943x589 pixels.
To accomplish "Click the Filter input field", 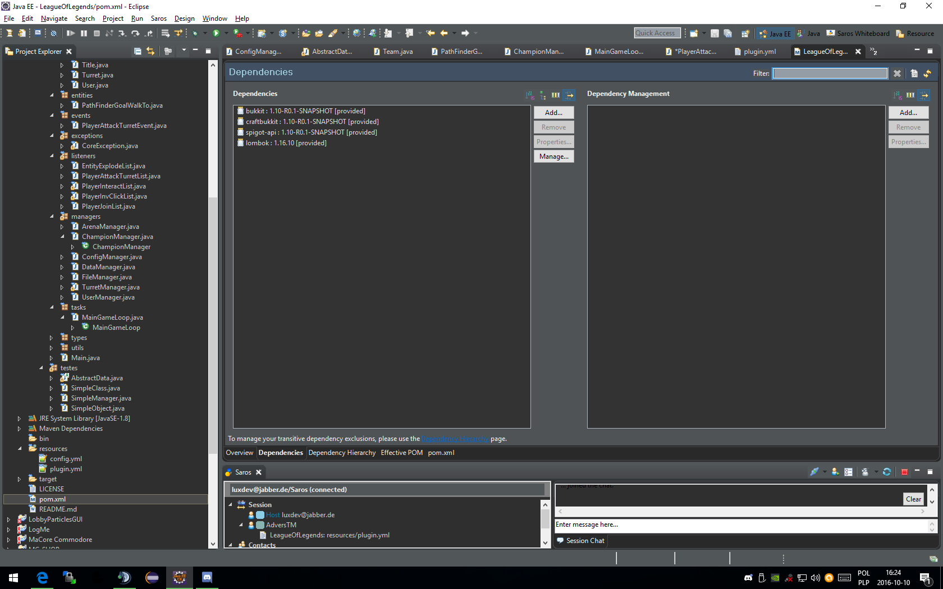I will pyautogui.click(x=830, y=73).
